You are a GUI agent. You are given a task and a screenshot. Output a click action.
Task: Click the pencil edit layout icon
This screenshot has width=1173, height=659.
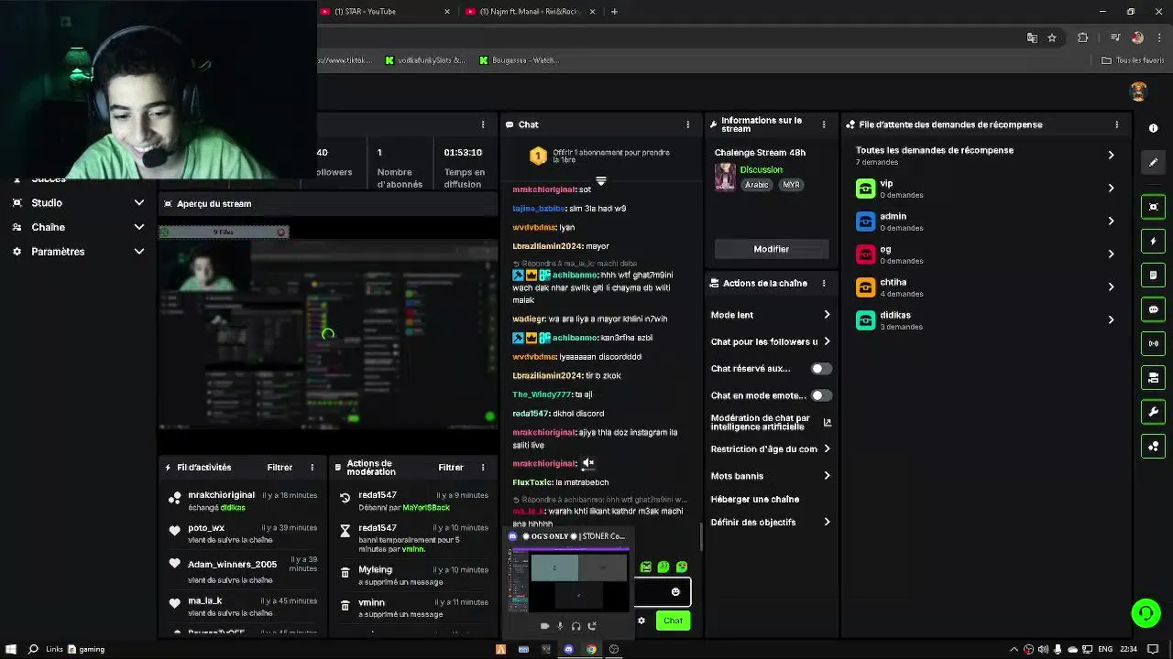[1153, 162]
